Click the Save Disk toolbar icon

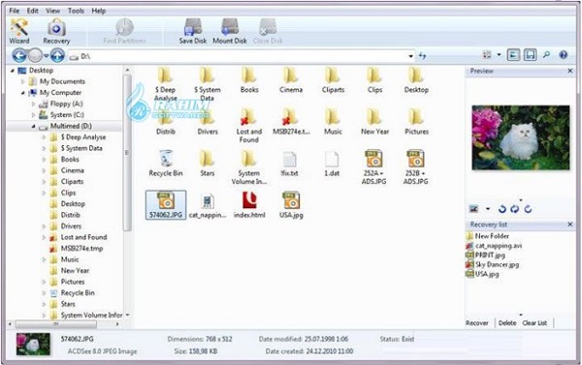point(193,31)
